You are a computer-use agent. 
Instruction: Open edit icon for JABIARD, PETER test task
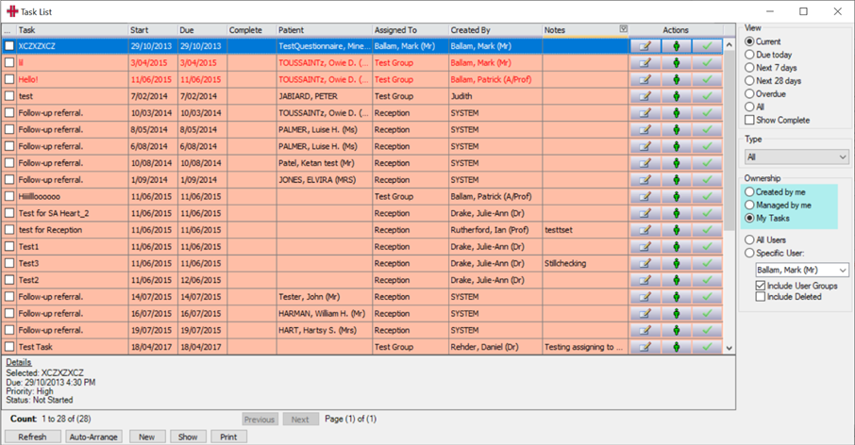click(645, 96)
